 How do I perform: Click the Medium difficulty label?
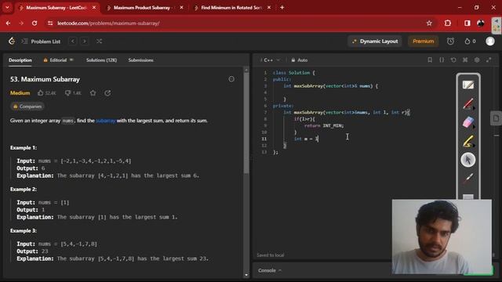(20, 93)
